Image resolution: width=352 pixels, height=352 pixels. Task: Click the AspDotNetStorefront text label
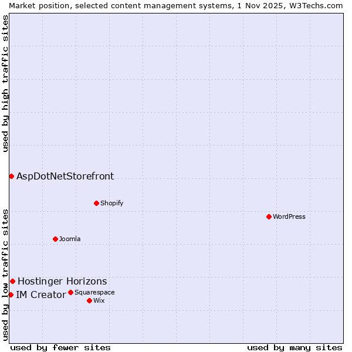tap(65, 176)
